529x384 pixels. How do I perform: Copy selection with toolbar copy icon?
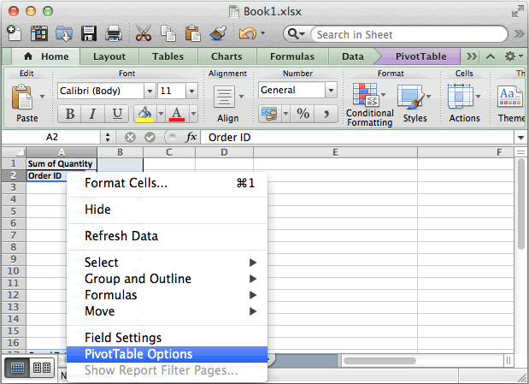pos(168,33)
